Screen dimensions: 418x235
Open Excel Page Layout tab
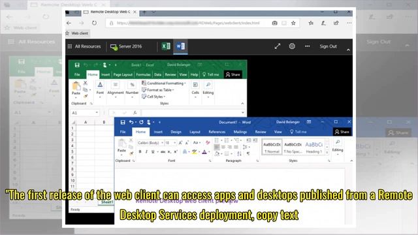point(123,74)
